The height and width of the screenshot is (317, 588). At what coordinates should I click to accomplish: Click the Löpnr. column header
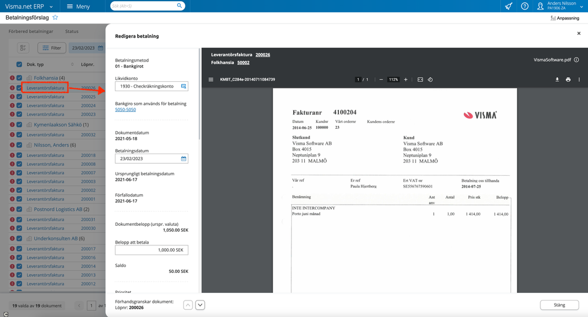click(87, 65)
